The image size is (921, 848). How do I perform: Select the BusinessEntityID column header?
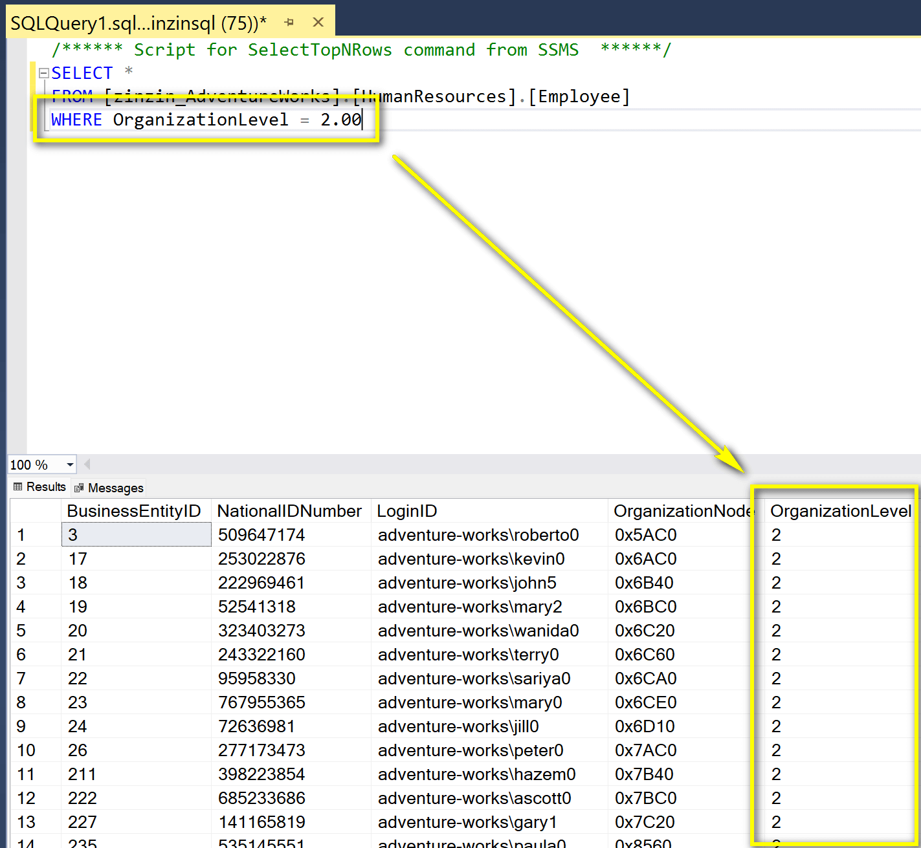pyautogui.click(x=136, y=511)
